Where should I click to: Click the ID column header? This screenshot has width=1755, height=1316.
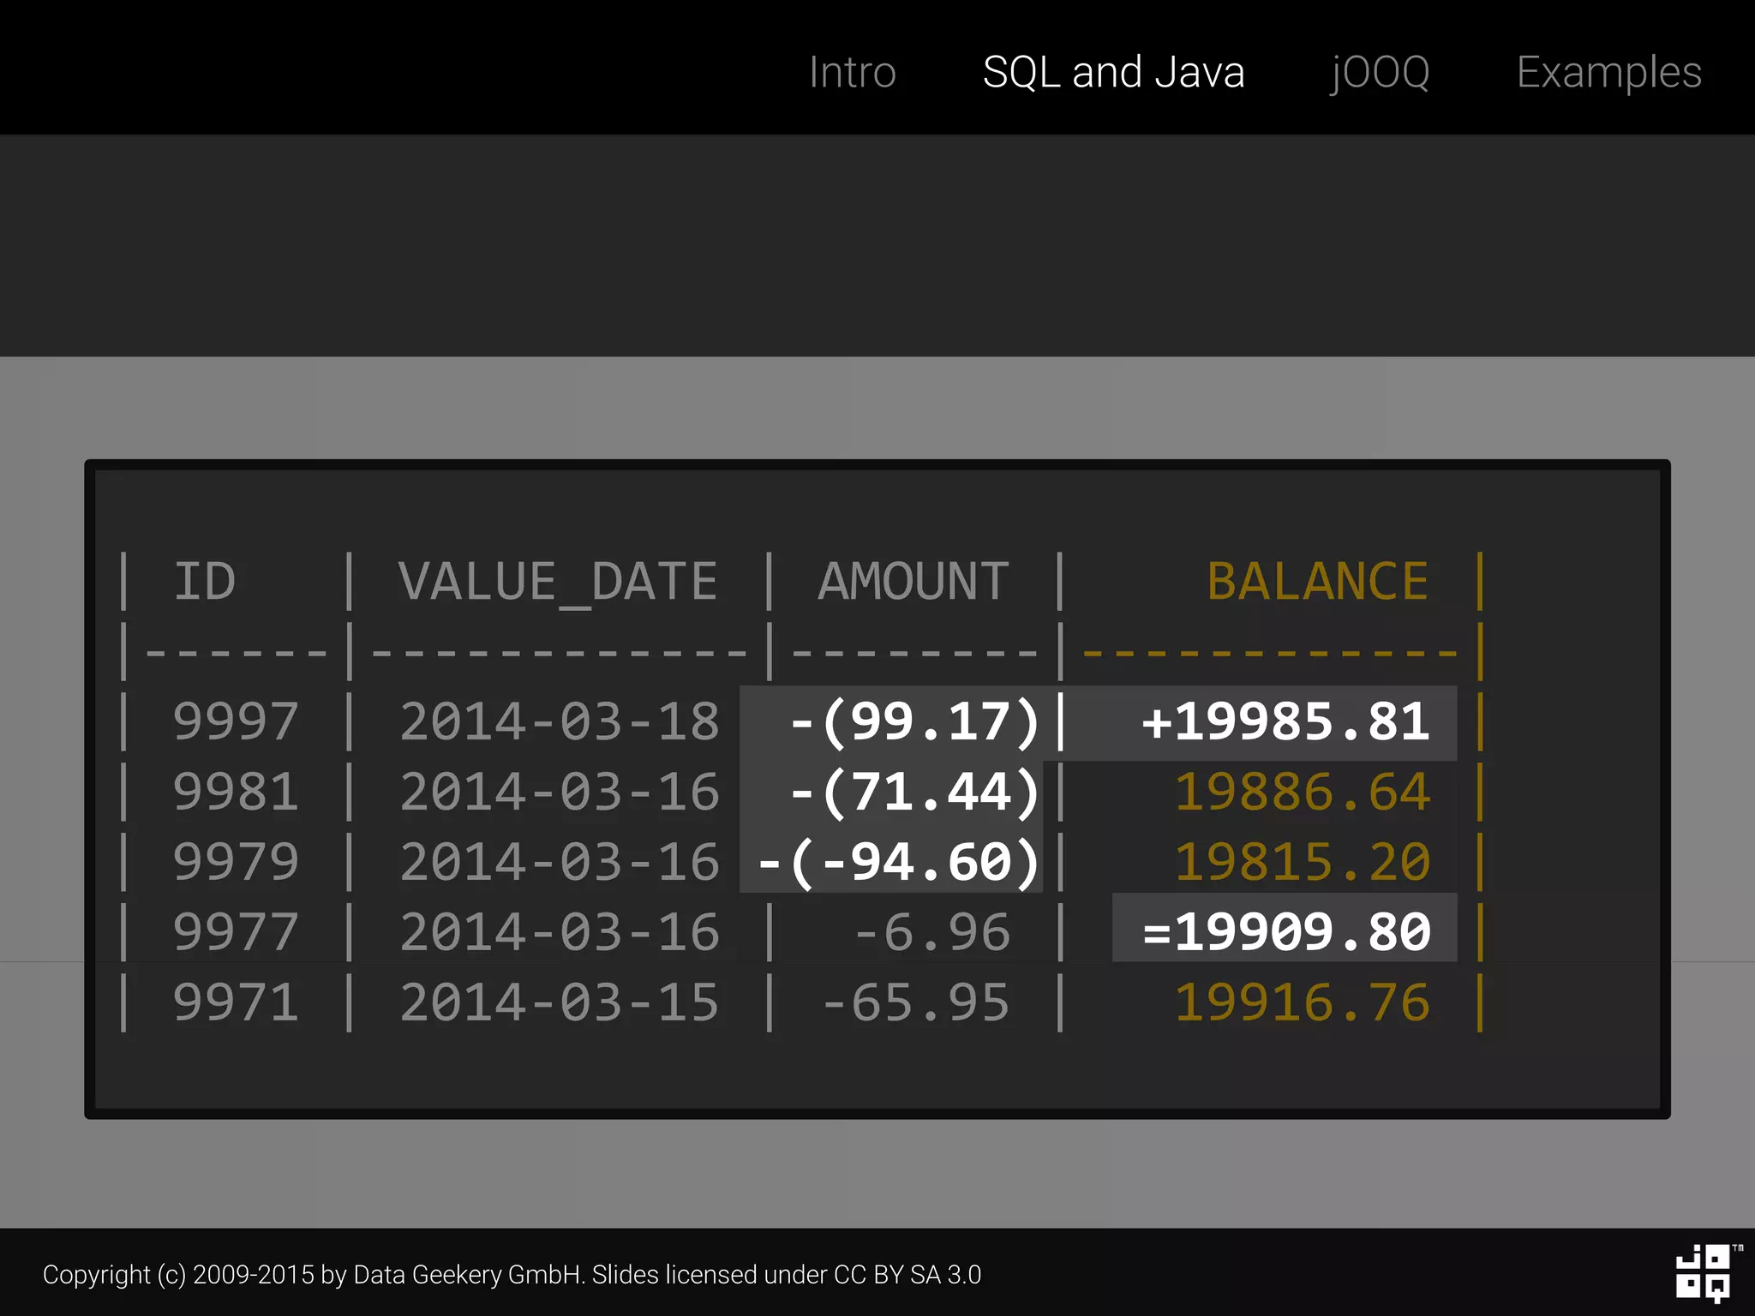[x=205, y=582]
